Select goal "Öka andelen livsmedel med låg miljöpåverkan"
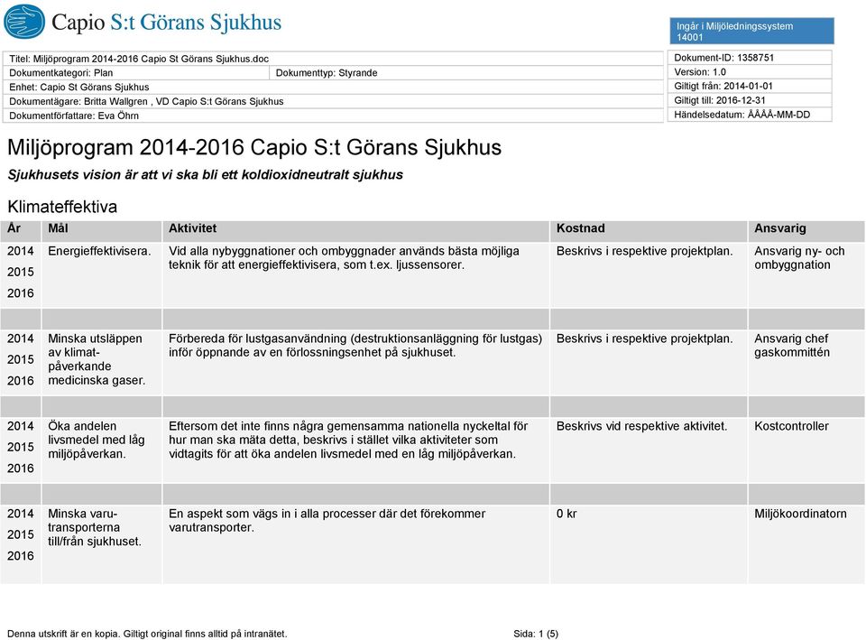The image size is (866, 640). (x=97, y=440)
